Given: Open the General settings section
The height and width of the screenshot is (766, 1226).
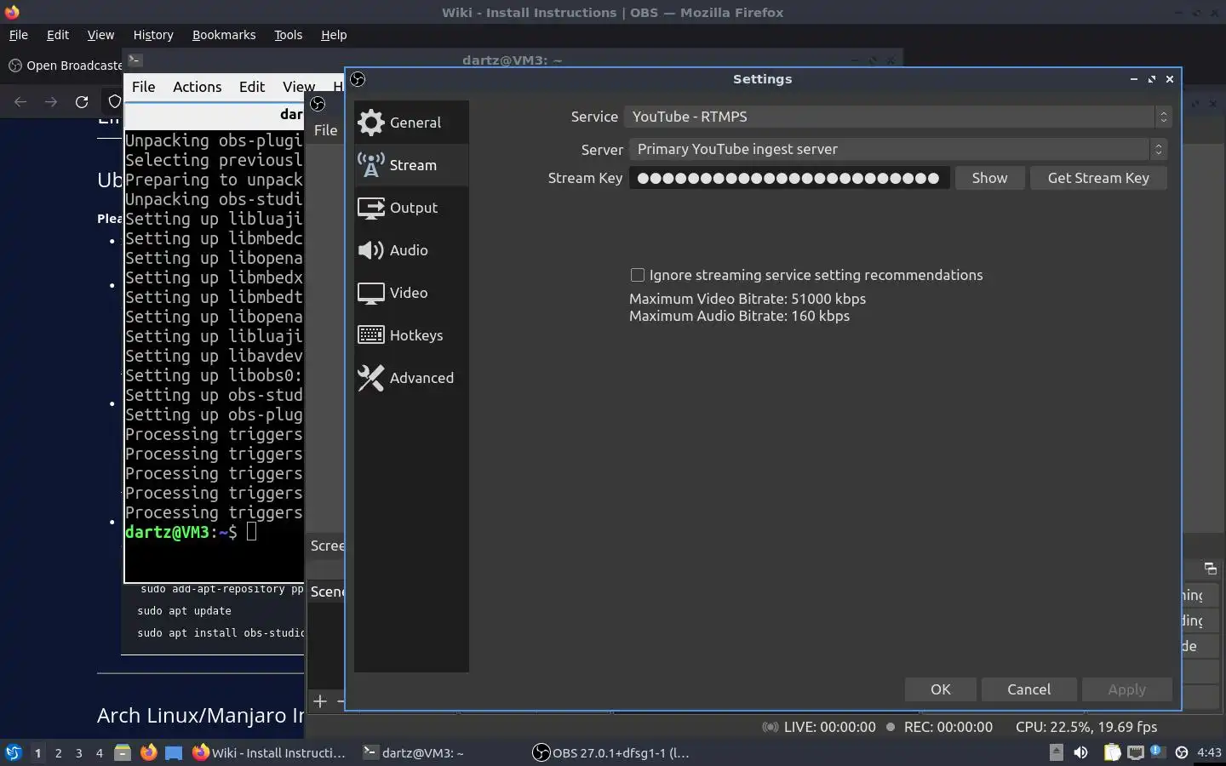Looking at the screenshot, I should pyautogui.click(x=411, y=123).
